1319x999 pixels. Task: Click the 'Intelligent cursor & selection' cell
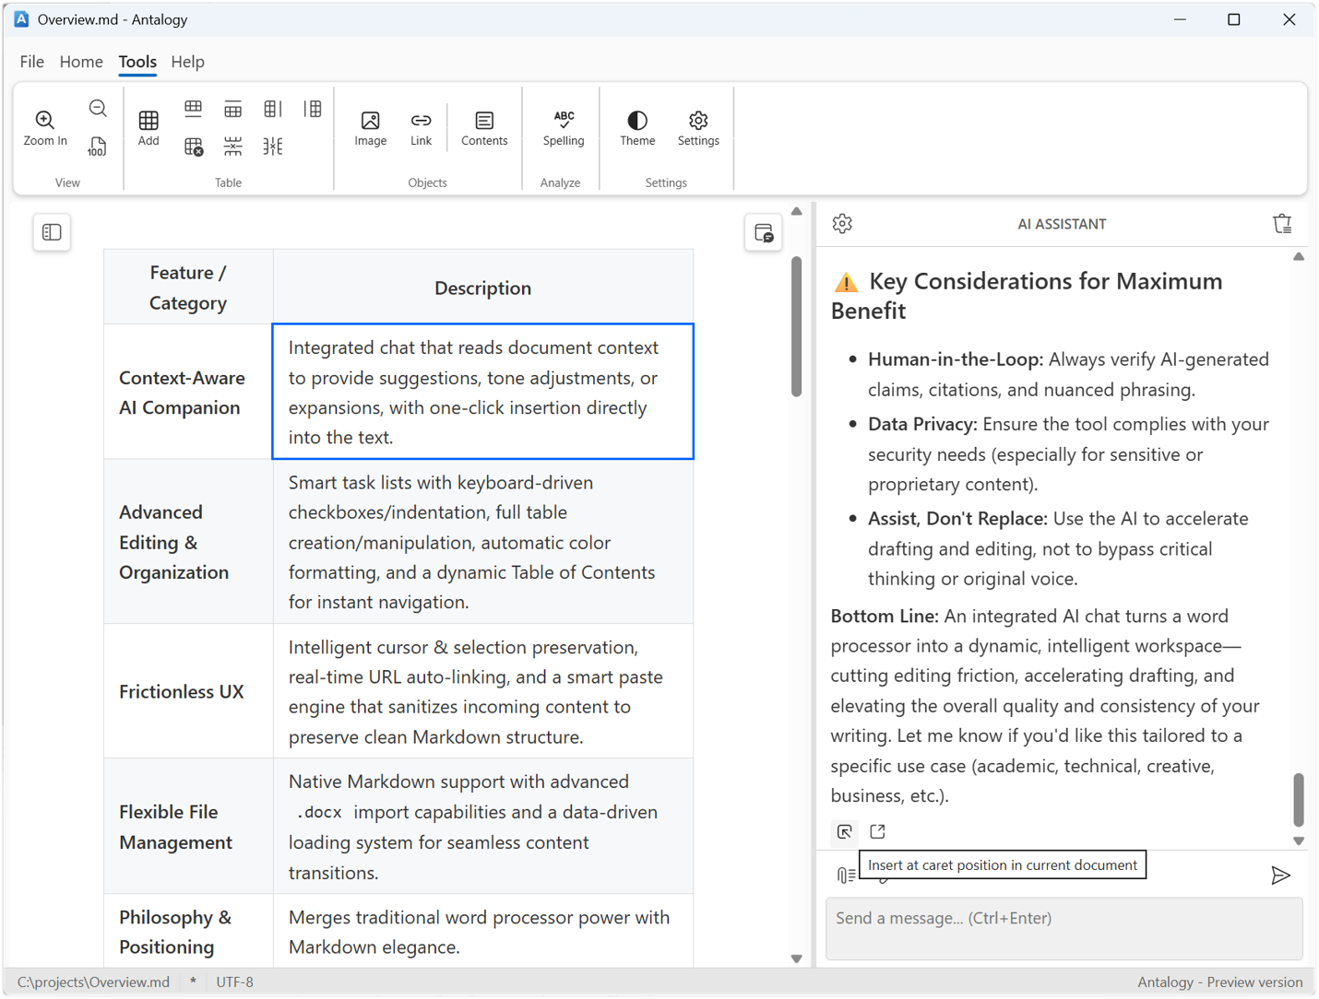coord(483,691)
